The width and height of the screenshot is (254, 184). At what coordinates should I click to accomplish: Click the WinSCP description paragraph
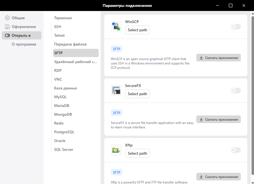(x=150, y=63)
